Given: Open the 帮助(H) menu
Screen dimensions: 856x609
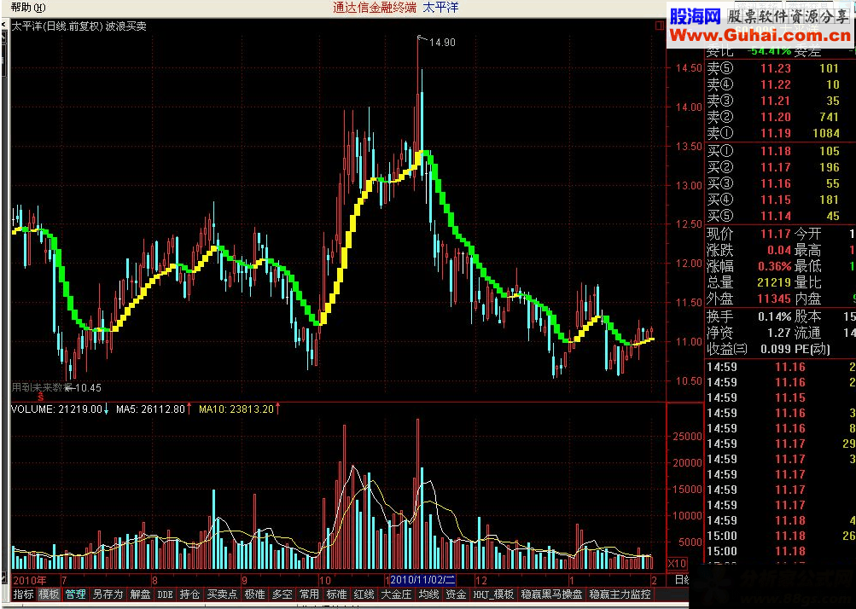Looking at the screenshot, I should 28,8.
